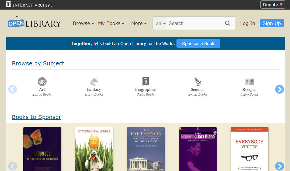Click the Biographies subject label
This screenshot has width=290, height=171.
[x=146, y=89]
